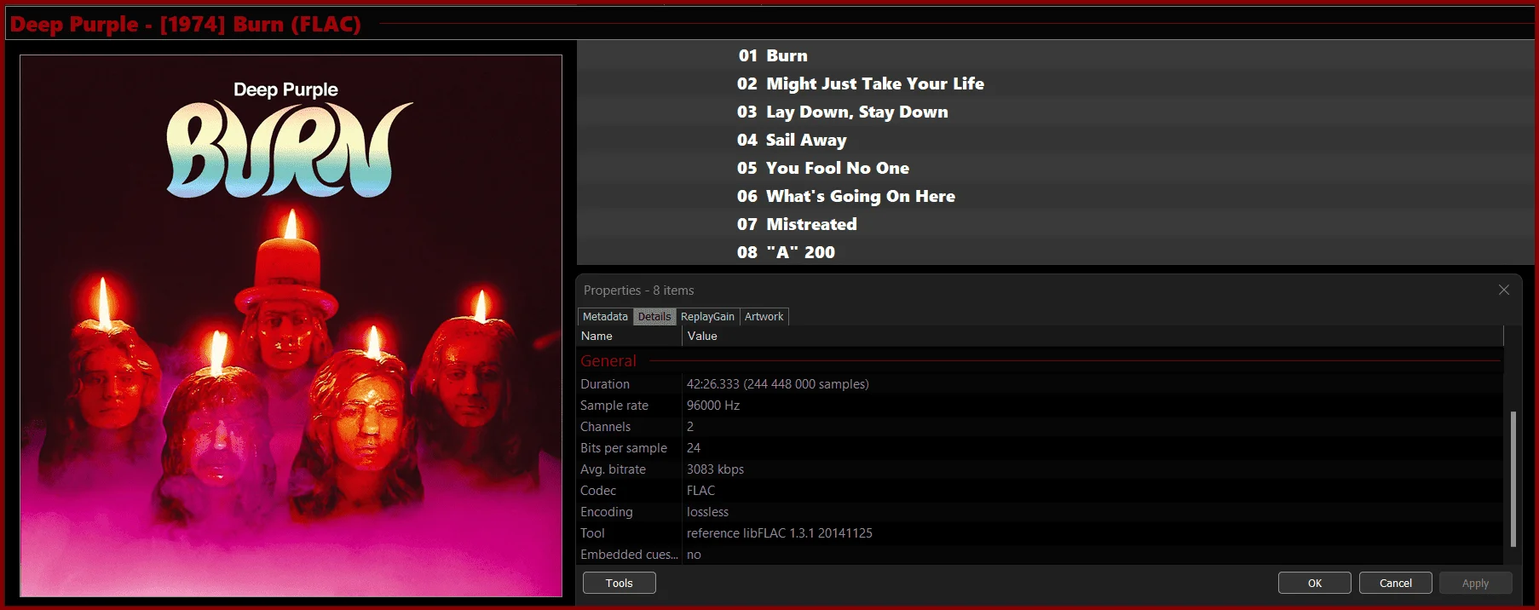Select track 01 Burn

1055,55
